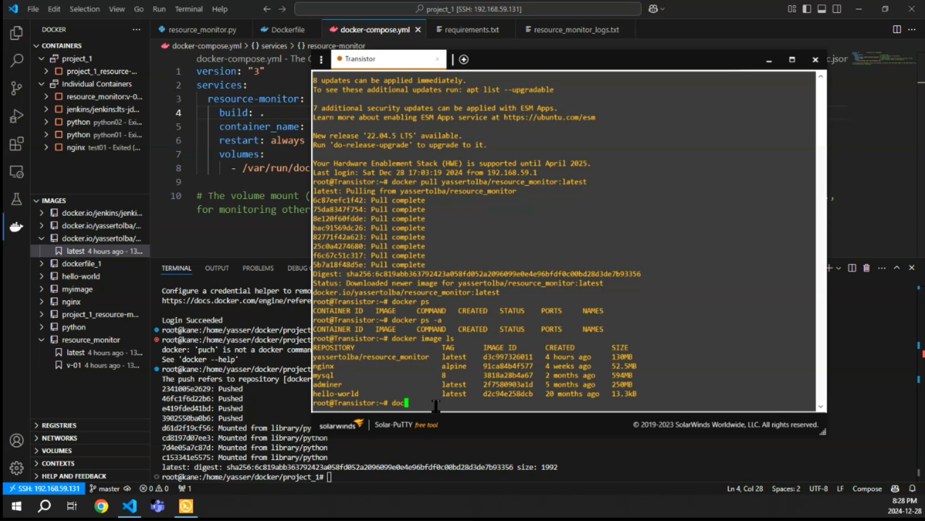Image resolution: width=925 pixels, height=521 pixels.
Task: Open notifications bell in status bar
Action: tap(912, 489)
